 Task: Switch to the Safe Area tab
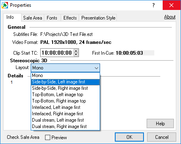33,18
